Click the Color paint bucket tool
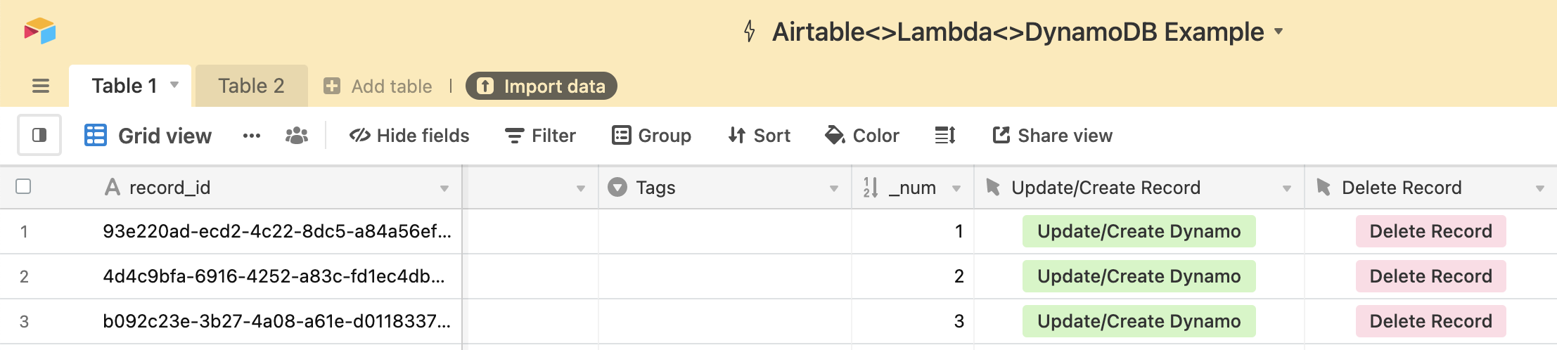The image size is (1557, 350). click(862, 135)
